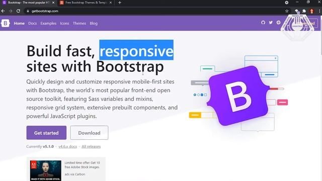This screenshot has width=322, height=181.
Task: Click the Adobe Stock ad image
Action: coord(46,170)
